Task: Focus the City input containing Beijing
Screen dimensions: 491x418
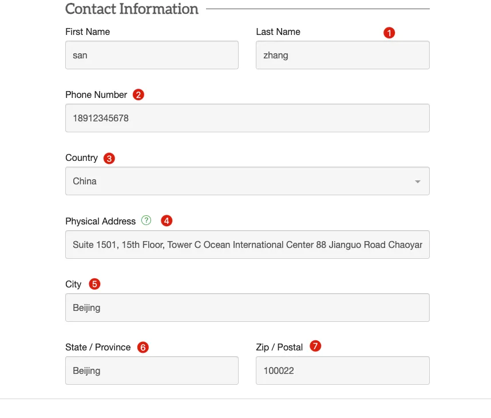Action: click(x=247, y=308)
